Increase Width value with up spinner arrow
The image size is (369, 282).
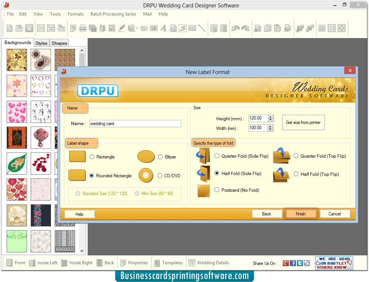click(x=270, y=126)
